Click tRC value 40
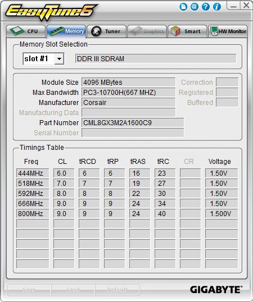 point(165,214)
